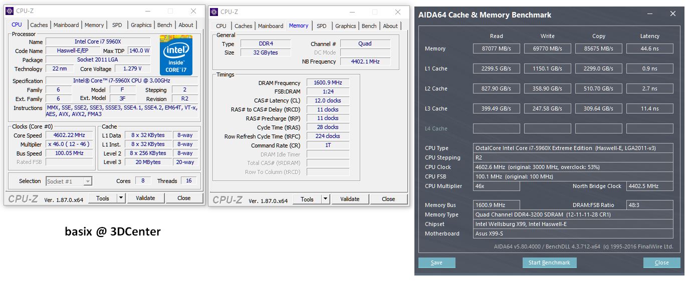
Task: Click L3 Cache Latency 11.4 ns value
Action: [650, 108]
